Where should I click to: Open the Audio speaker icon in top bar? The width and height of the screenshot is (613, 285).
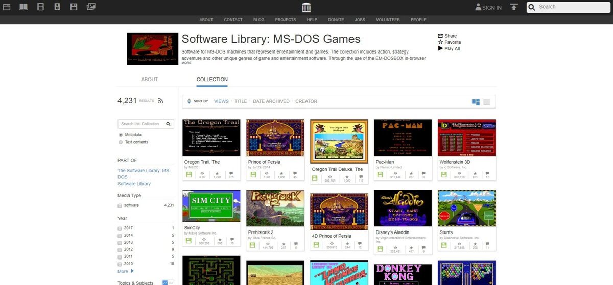(x=57, y=7)
